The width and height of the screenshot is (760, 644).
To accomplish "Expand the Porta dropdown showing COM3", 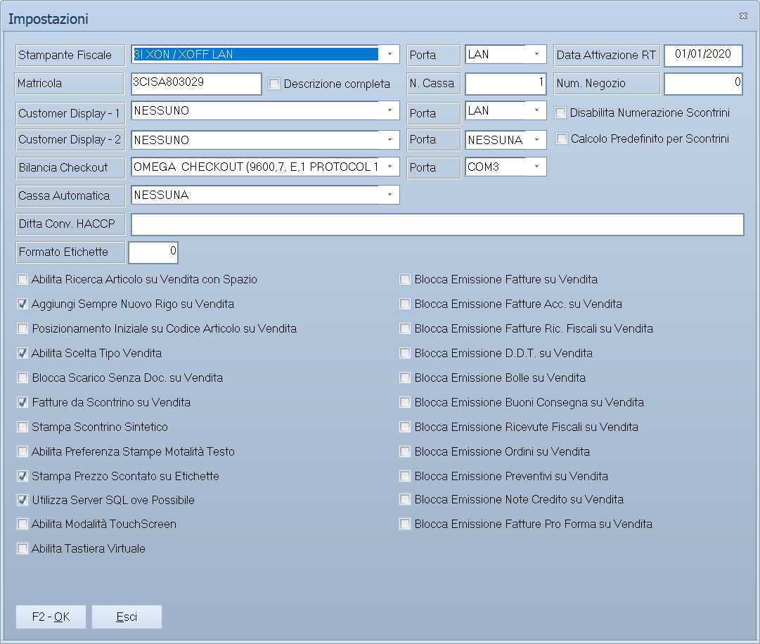I will tap(536, 167).
